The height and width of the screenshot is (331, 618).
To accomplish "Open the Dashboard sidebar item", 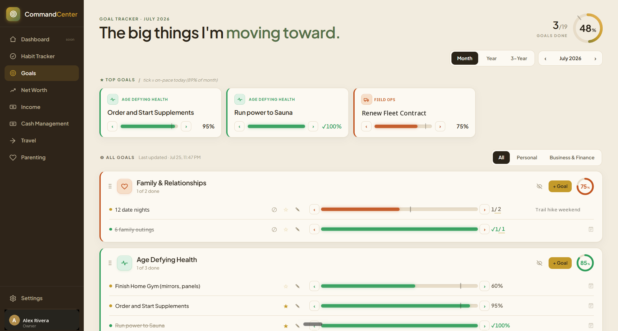I will click(x=42, y=39).
